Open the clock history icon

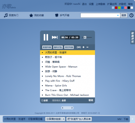coord(131,15)
